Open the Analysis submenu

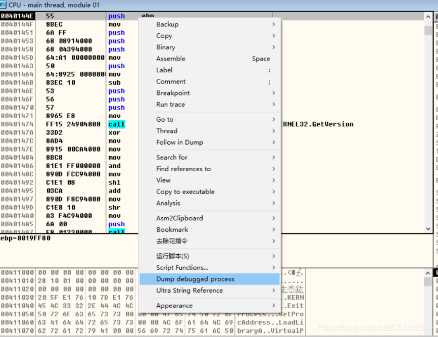point(210,203)
